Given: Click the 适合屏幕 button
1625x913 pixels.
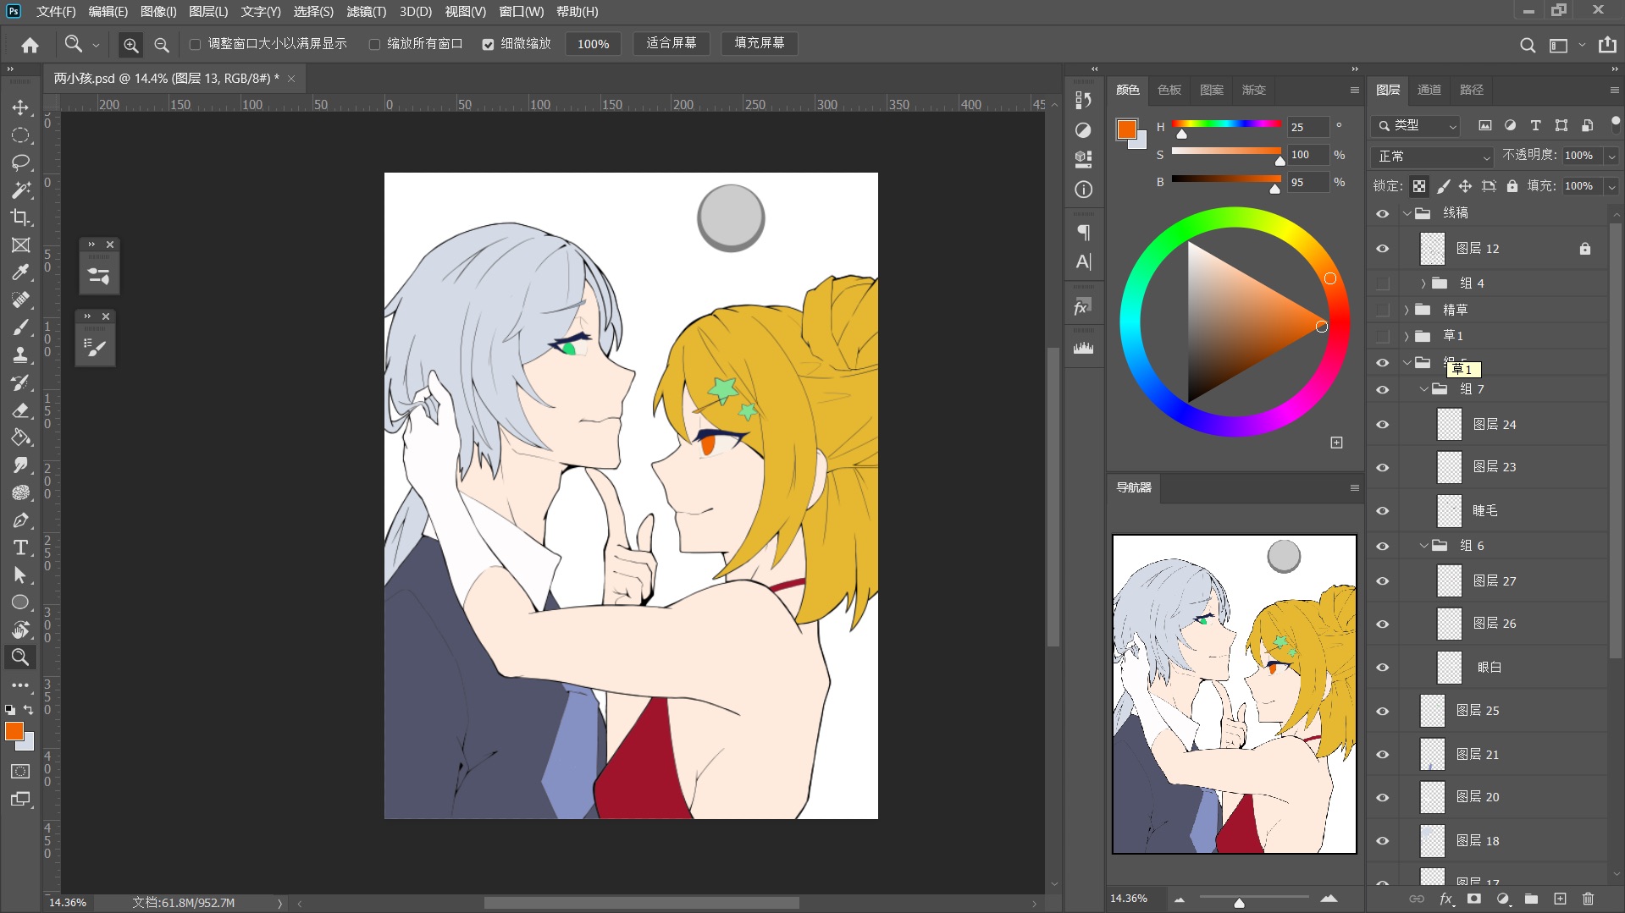Looking at the screenshot, I should coord(671,43).
